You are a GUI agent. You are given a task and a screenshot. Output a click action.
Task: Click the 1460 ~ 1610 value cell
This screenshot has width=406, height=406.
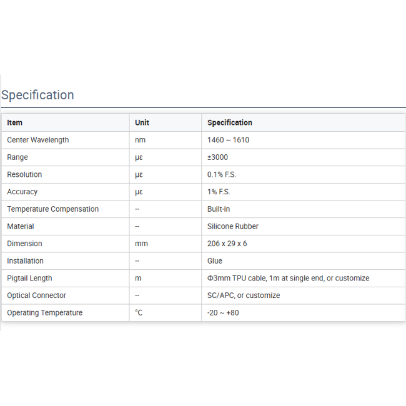pos(228,140)
